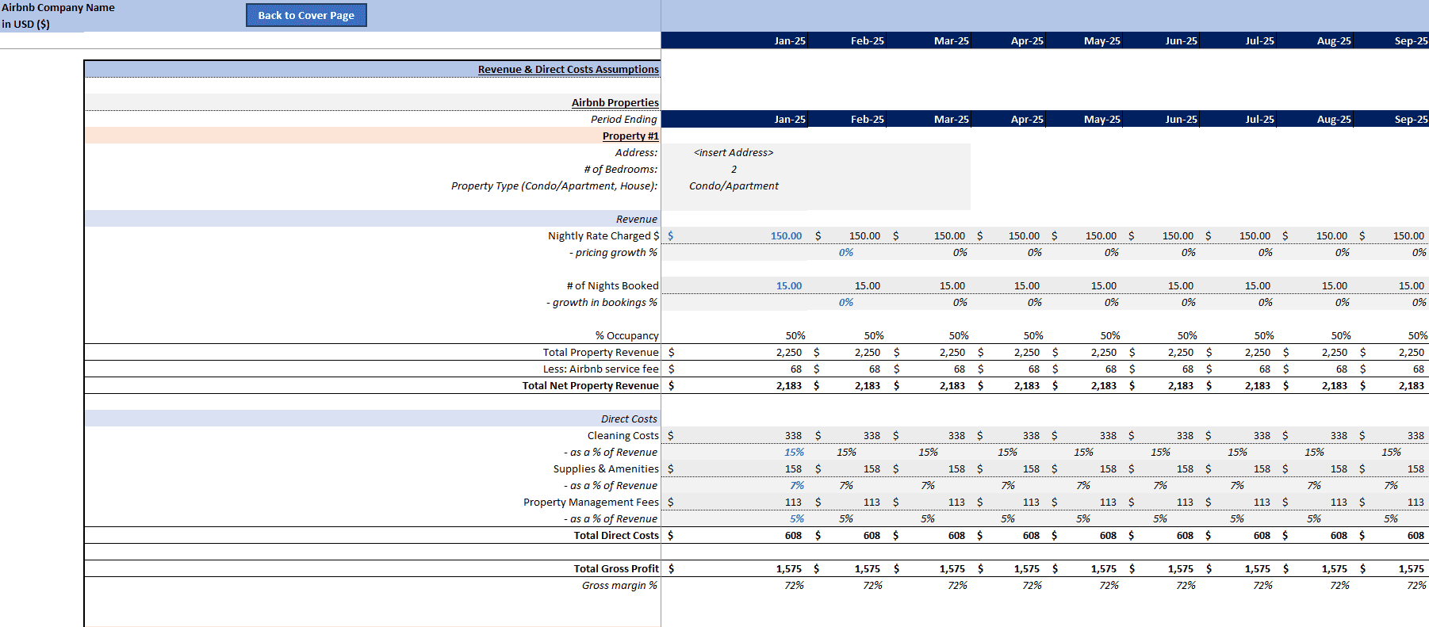
Task: Select the '- pricing growth %' label
Action: pos(613,252)
